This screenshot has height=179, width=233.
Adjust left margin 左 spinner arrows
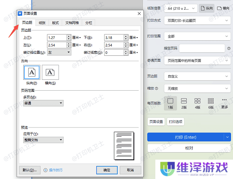(69, 45)
